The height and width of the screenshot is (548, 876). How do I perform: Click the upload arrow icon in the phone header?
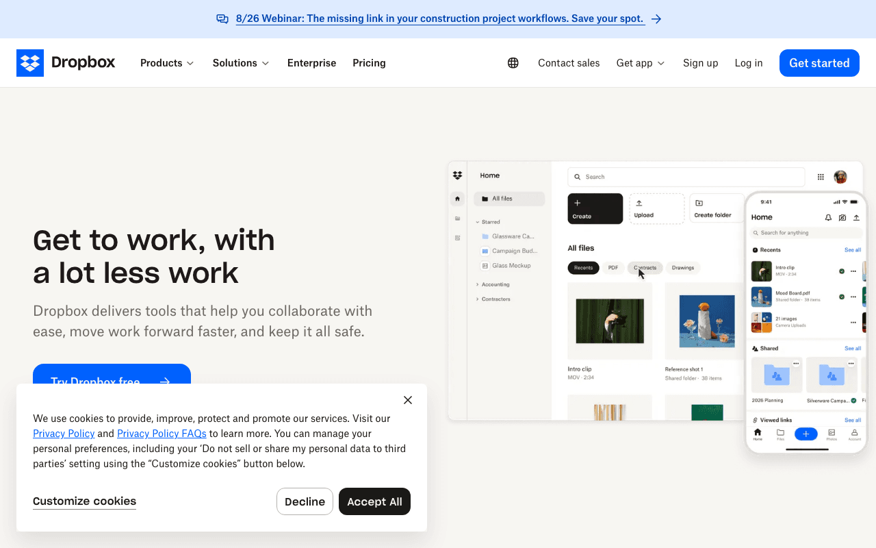[856, 217]
